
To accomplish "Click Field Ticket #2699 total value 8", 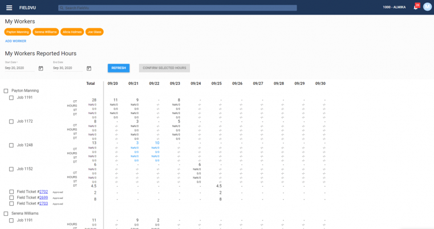I will [95, 199].
